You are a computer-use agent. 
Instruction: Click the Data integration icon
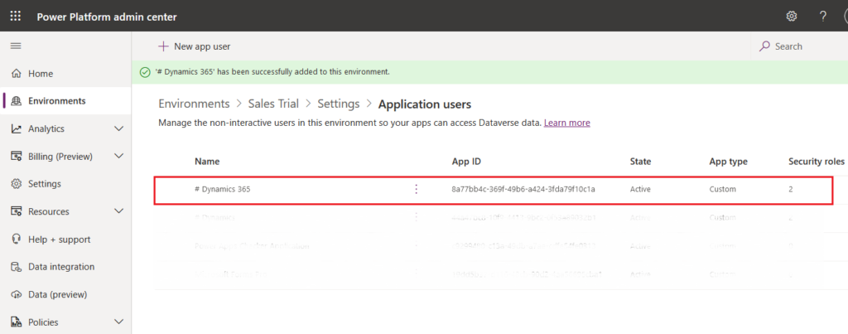pos(17,267)
